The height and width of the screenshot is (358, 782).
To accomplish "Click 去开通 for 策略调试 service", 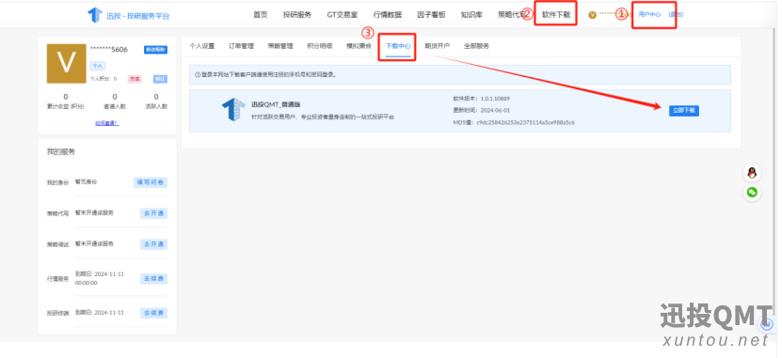I will [153, 244].
